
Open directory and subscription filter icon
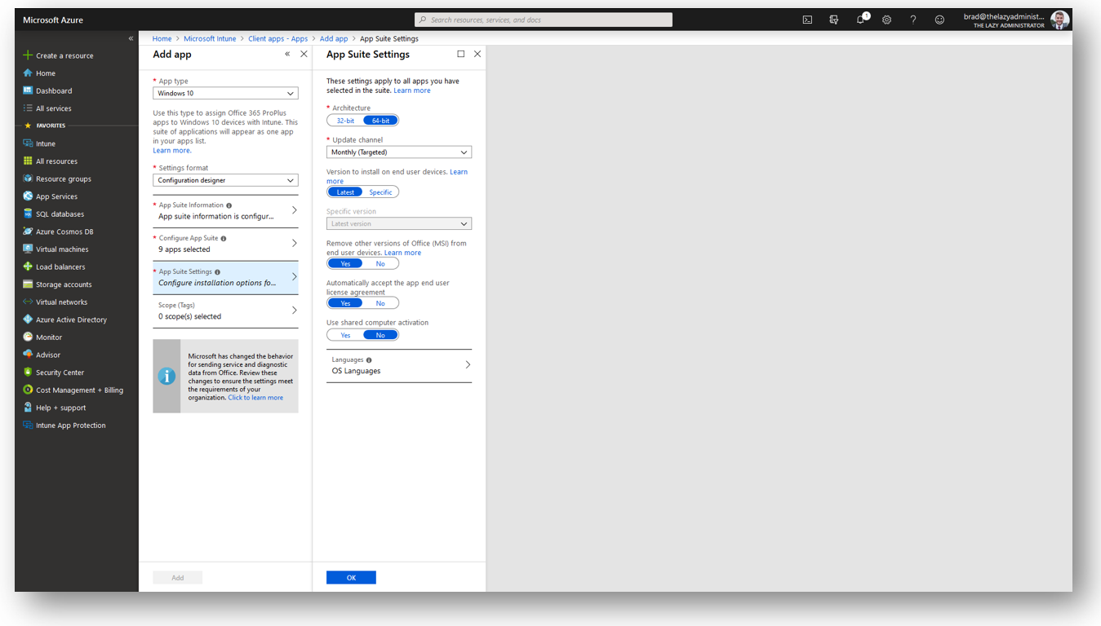[833, 20]
